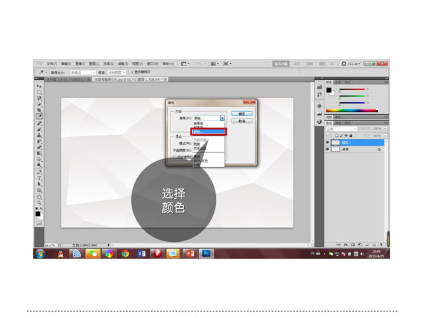Click the 取消 button in Fill dialog

[x=242, y=120]
